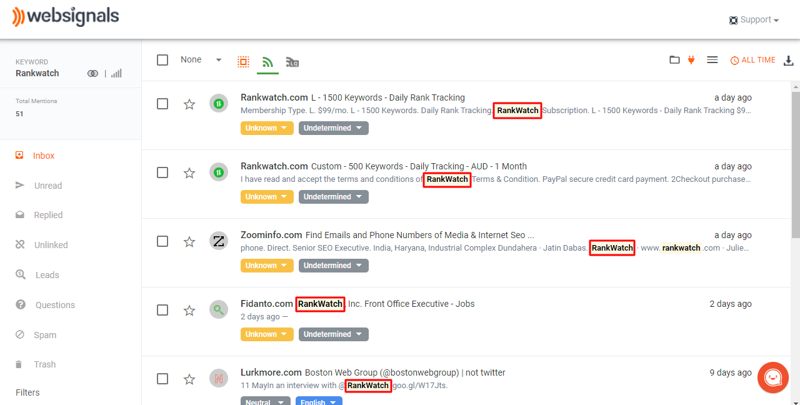Click the overlapping circles icon beside Rankwatch keyword
The height and width of the screenshot is (405, 800).
93,74
